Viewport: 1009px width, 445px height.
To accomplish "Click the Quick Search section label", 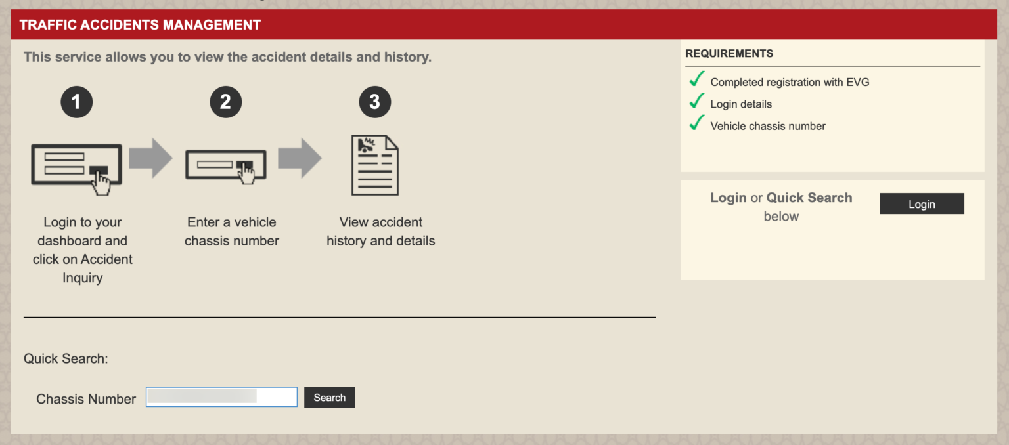I will tap(68, 358).
